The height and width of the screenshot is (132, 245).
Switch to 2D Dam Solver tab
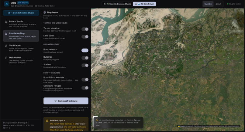point(144,4)
